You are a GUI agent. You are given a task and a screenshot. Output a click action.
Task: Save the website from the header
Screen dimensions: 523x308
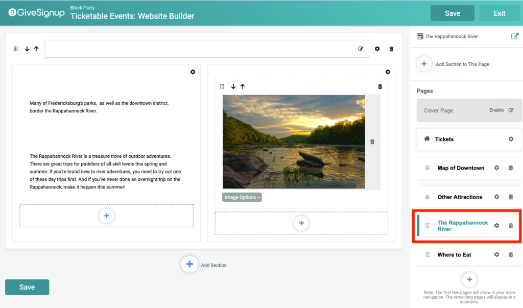pyautogui.click(x=453, y=13)
